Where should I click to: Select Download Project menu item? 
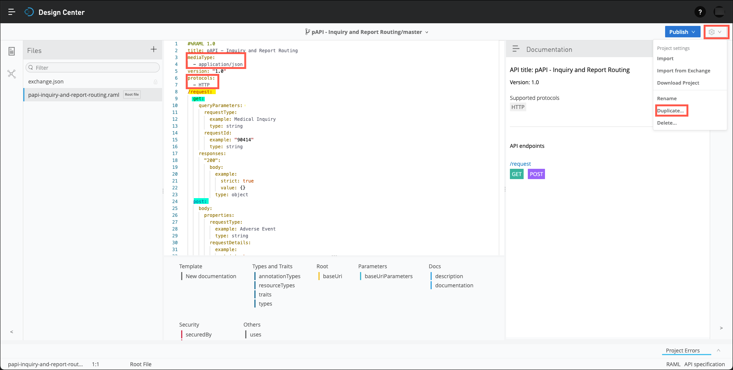coord(678,83)
